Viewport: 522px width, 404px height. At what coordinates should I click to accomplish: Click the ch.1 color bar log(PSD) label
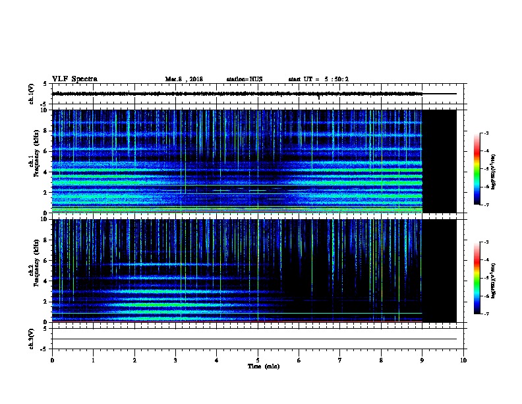pyautogui.click(x=493, y=172)
